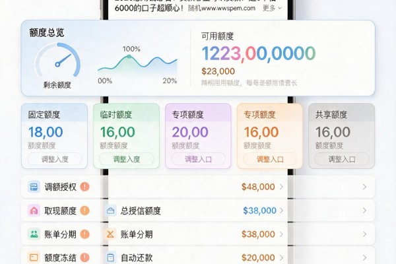Screen dimensions: 396x264
Task: Select the 临时额度 card title
Action: click(116, 115)
